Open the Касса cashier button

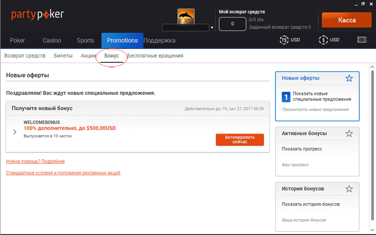tap(346, 20)
